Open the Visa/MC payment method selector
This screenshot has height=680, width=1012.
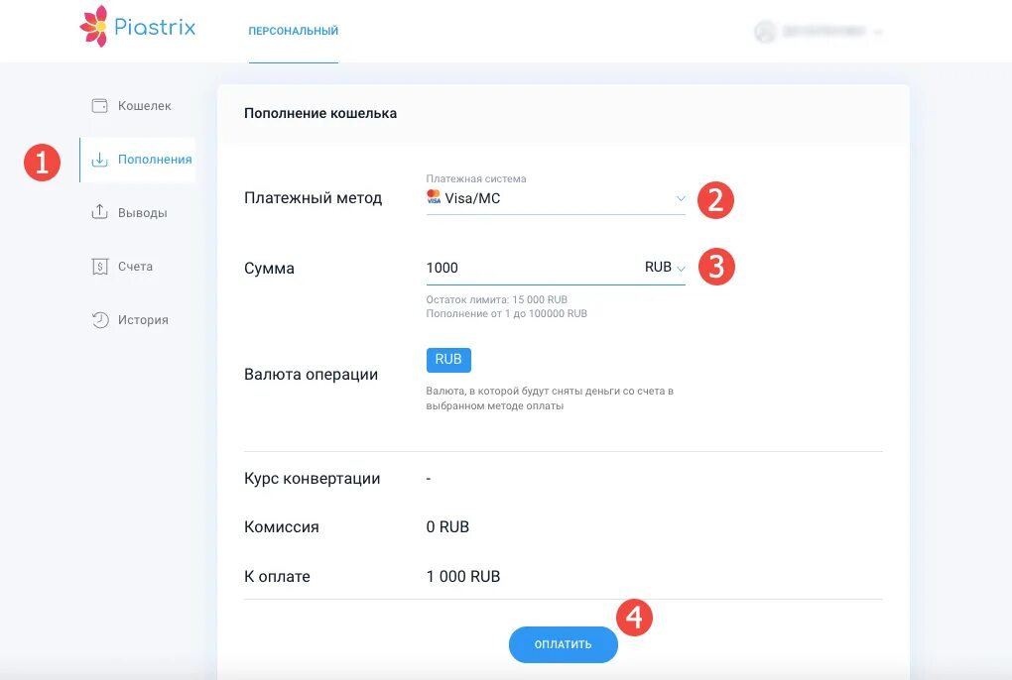[556, 198]
